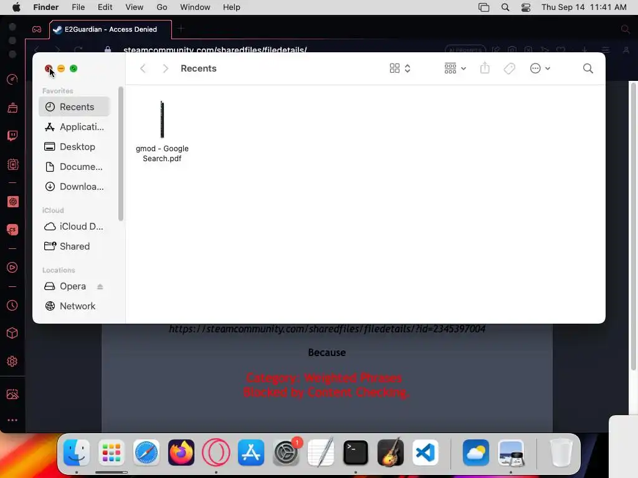The height and width of the screenshot is (478, 638).
Task: Open Spotlight search in menu bar
Action: click(x=505, y=7)
